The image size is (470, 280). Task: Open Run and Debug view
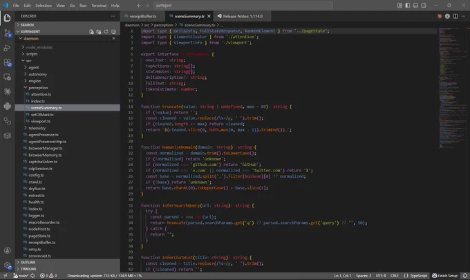pyautogui.click(x=7, y=48)
